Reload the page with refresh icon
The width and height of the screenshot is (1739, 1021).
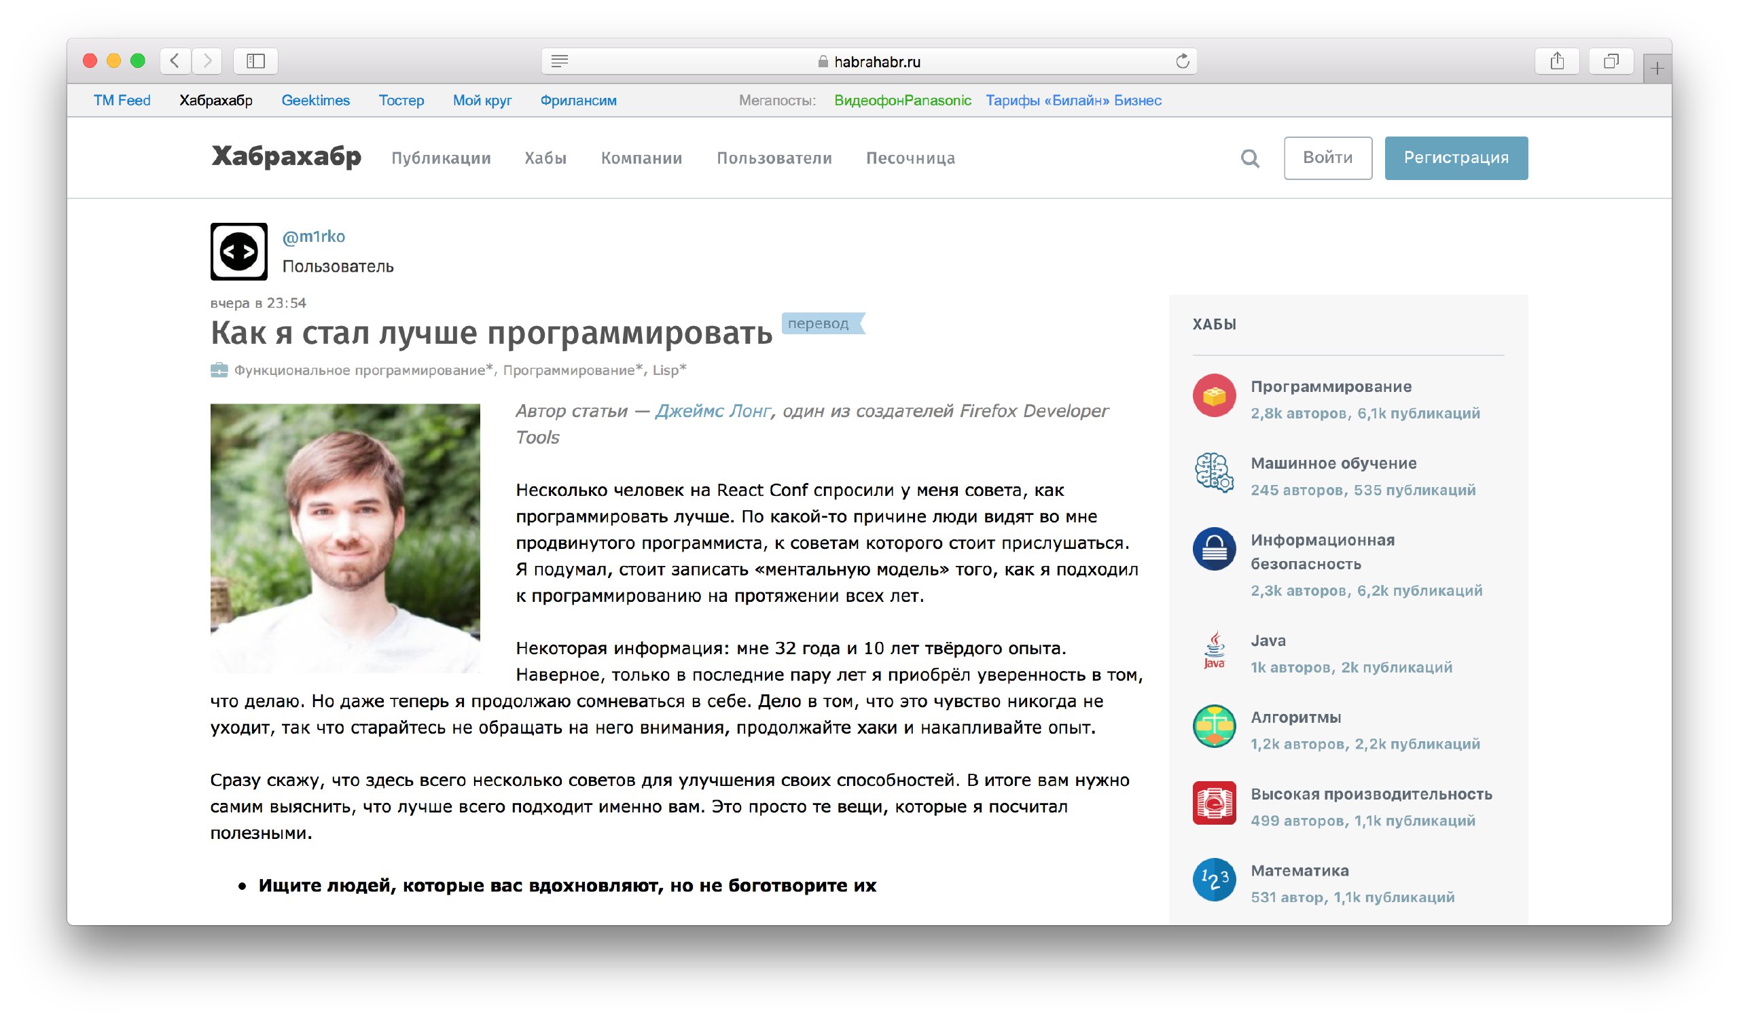click(x=1182, y=61)
